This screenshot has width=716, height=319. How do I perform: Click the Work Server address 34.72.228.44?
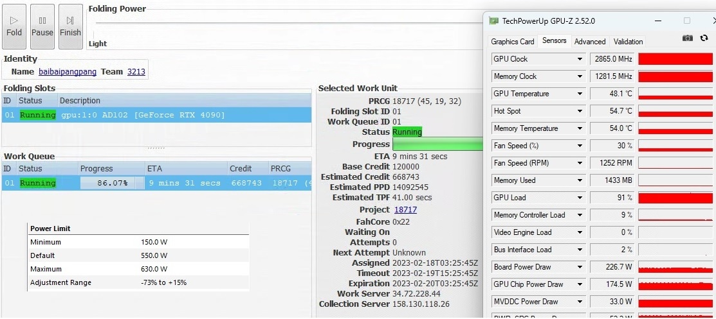tap(416, 293)
